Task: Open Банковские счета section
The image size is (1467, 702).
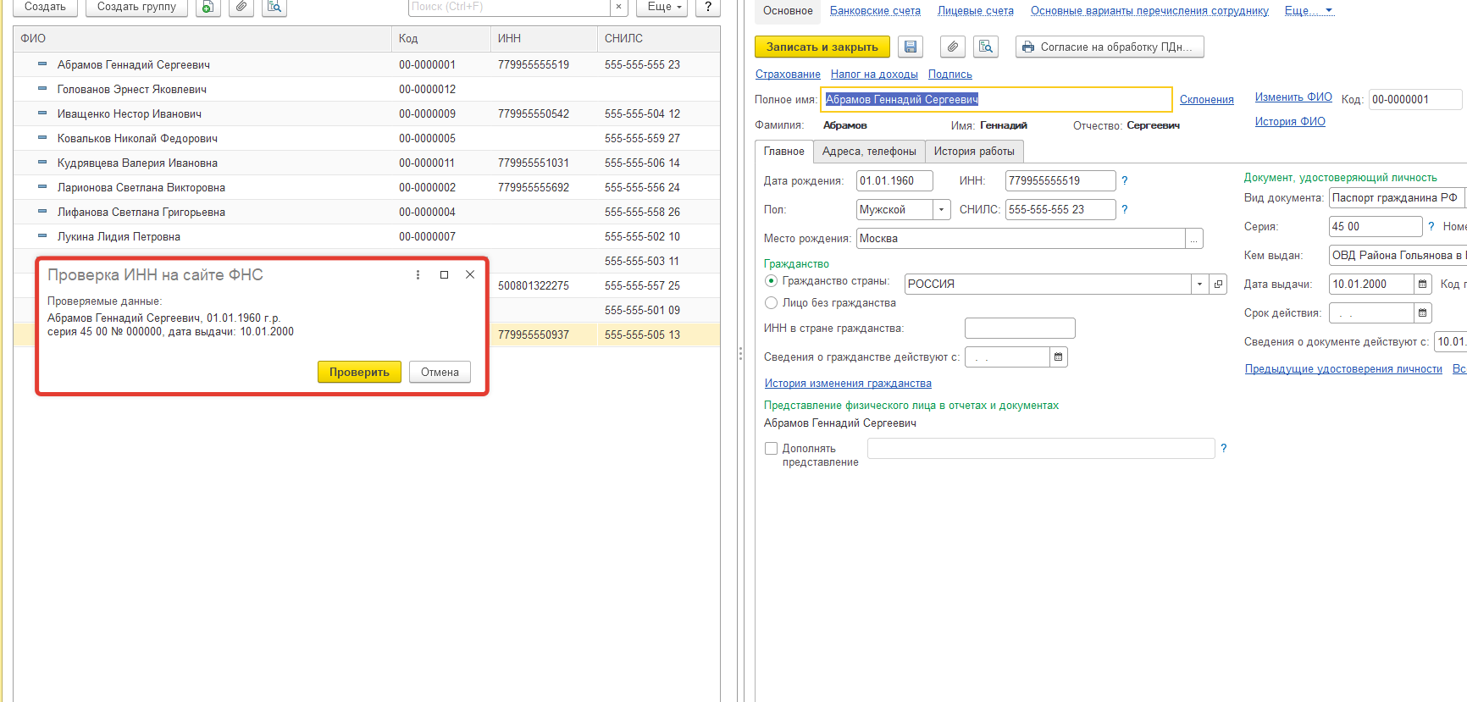Action: click(x=875, y=10)
